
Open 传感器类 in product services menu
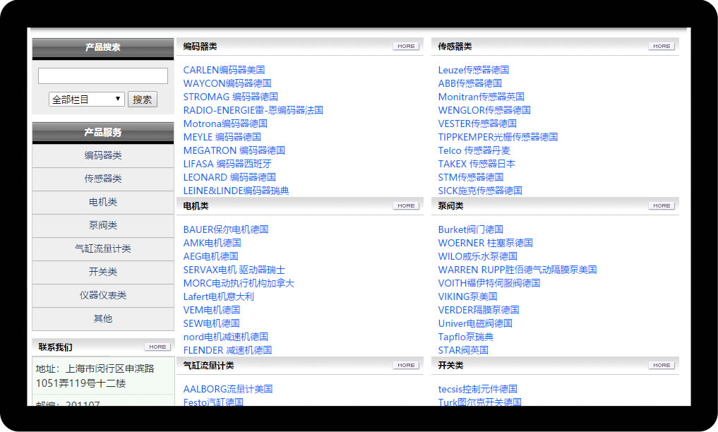point(103,179)
